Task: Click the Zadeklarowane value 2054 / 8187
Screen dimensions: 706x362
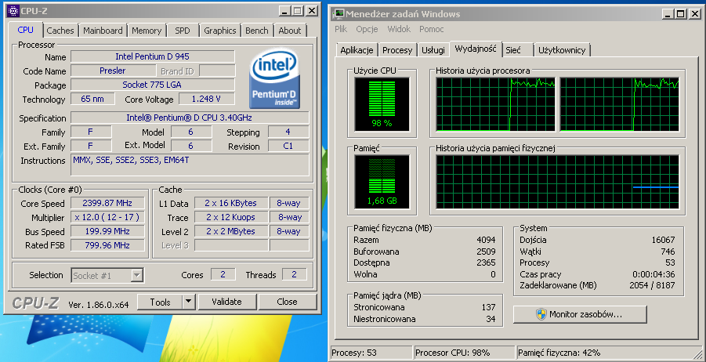Action: point(652,285)
